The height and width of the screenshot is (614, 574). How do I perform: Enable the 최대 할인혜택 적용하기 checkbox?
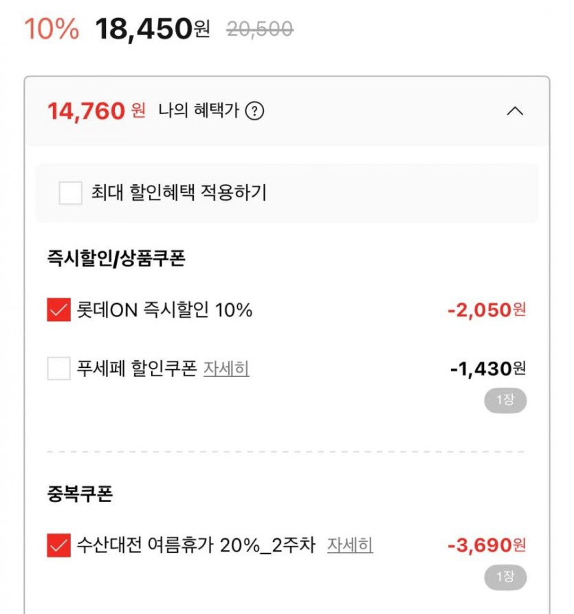click(x=70, y=193)
